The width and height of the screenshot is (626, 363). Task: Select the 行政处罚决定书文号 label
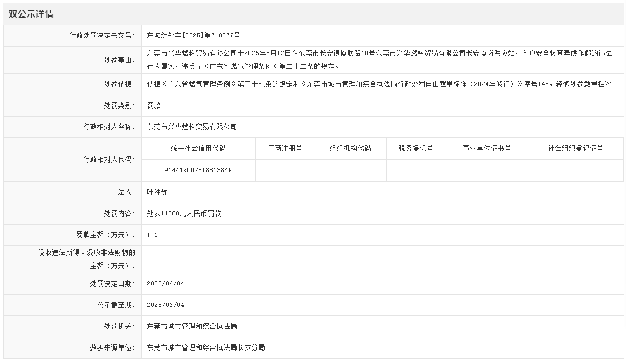[102, 35]
